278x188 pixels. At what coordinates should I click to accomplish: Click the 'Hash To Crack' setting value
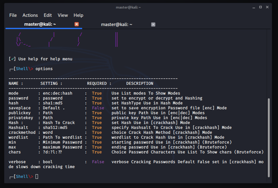(x=59, y=122)
